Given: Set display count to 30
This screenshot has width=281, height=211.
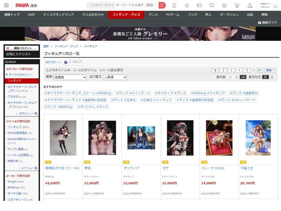Looking at the screenshot, I should 230,77.
